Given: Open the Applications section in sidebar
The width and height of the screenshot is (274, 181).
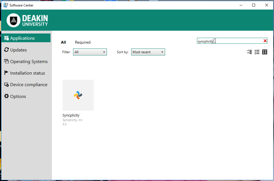Looking at the screenshot, I should pyautogui.click(x=26, y=38).
